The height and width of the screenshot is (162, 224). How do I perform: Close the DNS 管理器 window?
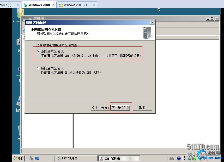pyautogui.click(x=217, y=19)
